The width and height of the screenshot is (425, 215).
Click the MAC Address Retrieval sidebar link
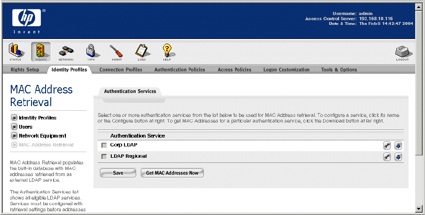pyautogui.click(x=46, y=145)
